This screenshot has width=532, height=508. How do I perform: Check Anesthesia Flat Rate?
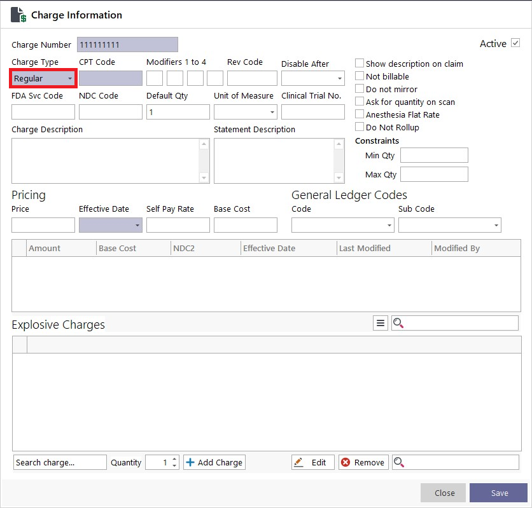click(360, 114)
